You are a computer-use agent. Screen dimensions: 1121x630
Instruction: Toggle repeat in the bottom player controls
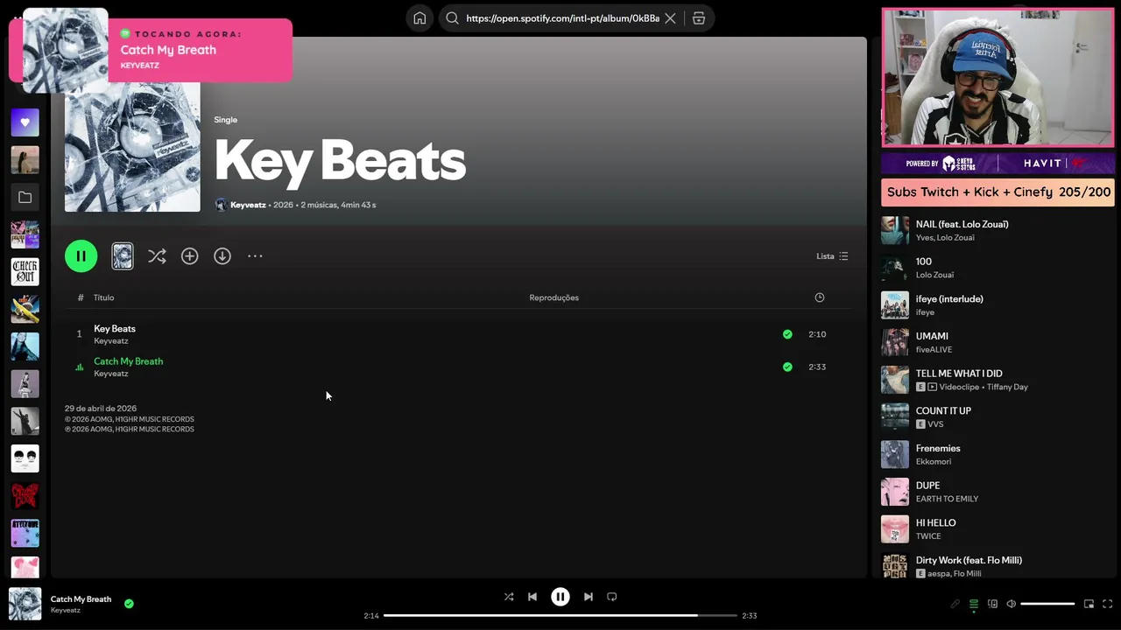(x=612, y=597)
